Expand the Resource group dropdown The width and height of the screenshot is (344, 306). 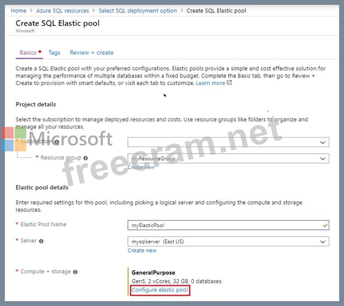click(x=228, y=158)
